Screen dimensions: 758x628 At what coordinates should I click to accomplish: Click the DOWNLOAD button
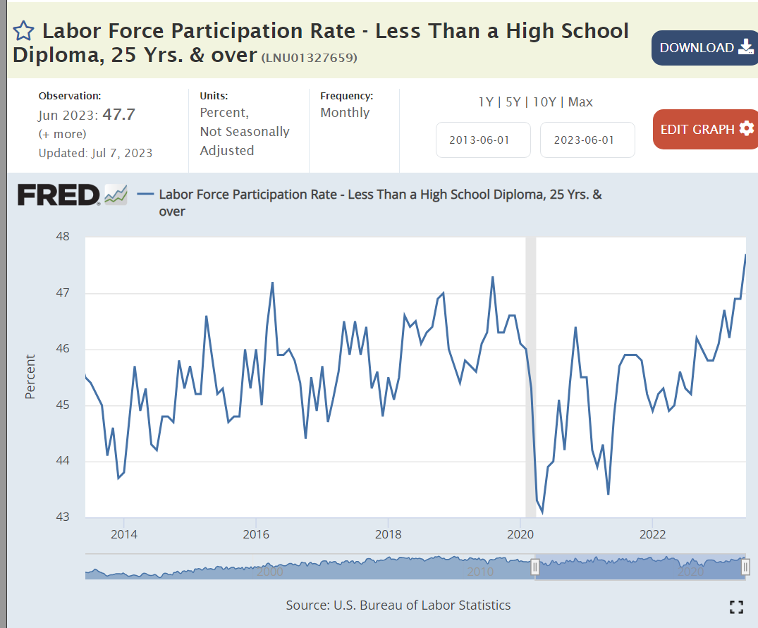(x=704, y=48)
